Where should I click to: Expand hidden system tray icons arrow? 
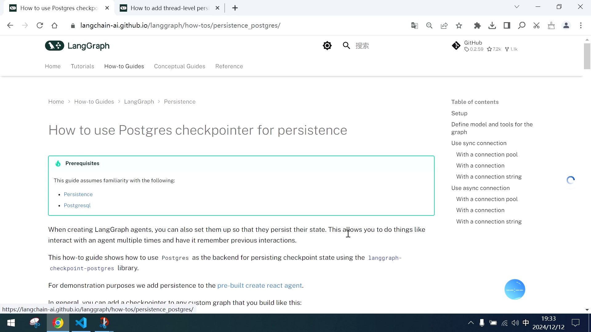(x=471, y=322)
